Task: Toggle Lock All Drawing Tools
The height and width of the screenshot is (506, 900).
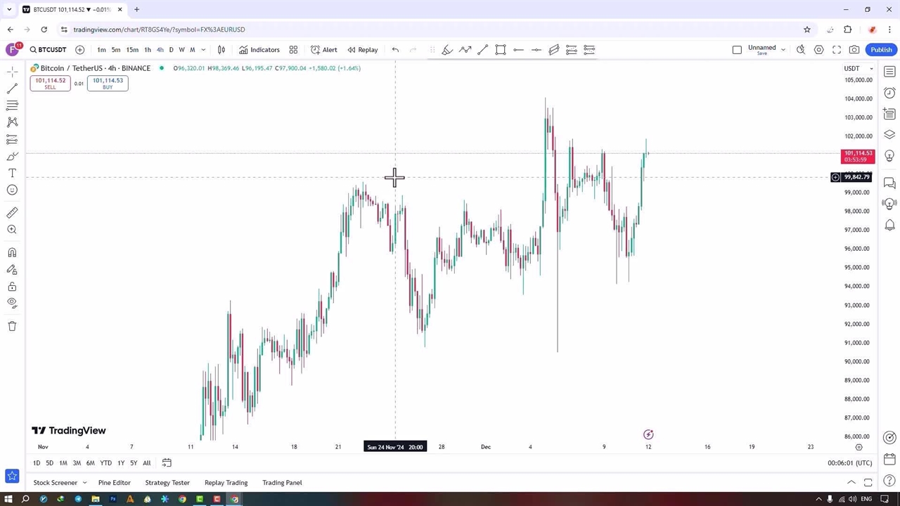Action: [x=12, y=287]
